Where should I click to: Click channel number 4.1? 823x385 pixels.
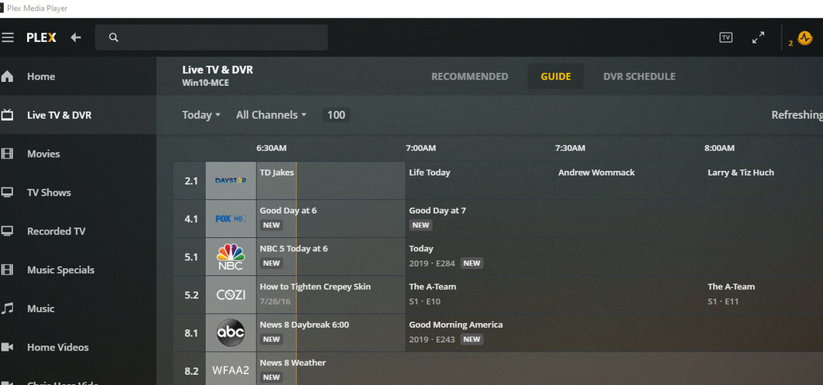click(x=191, y=219)
